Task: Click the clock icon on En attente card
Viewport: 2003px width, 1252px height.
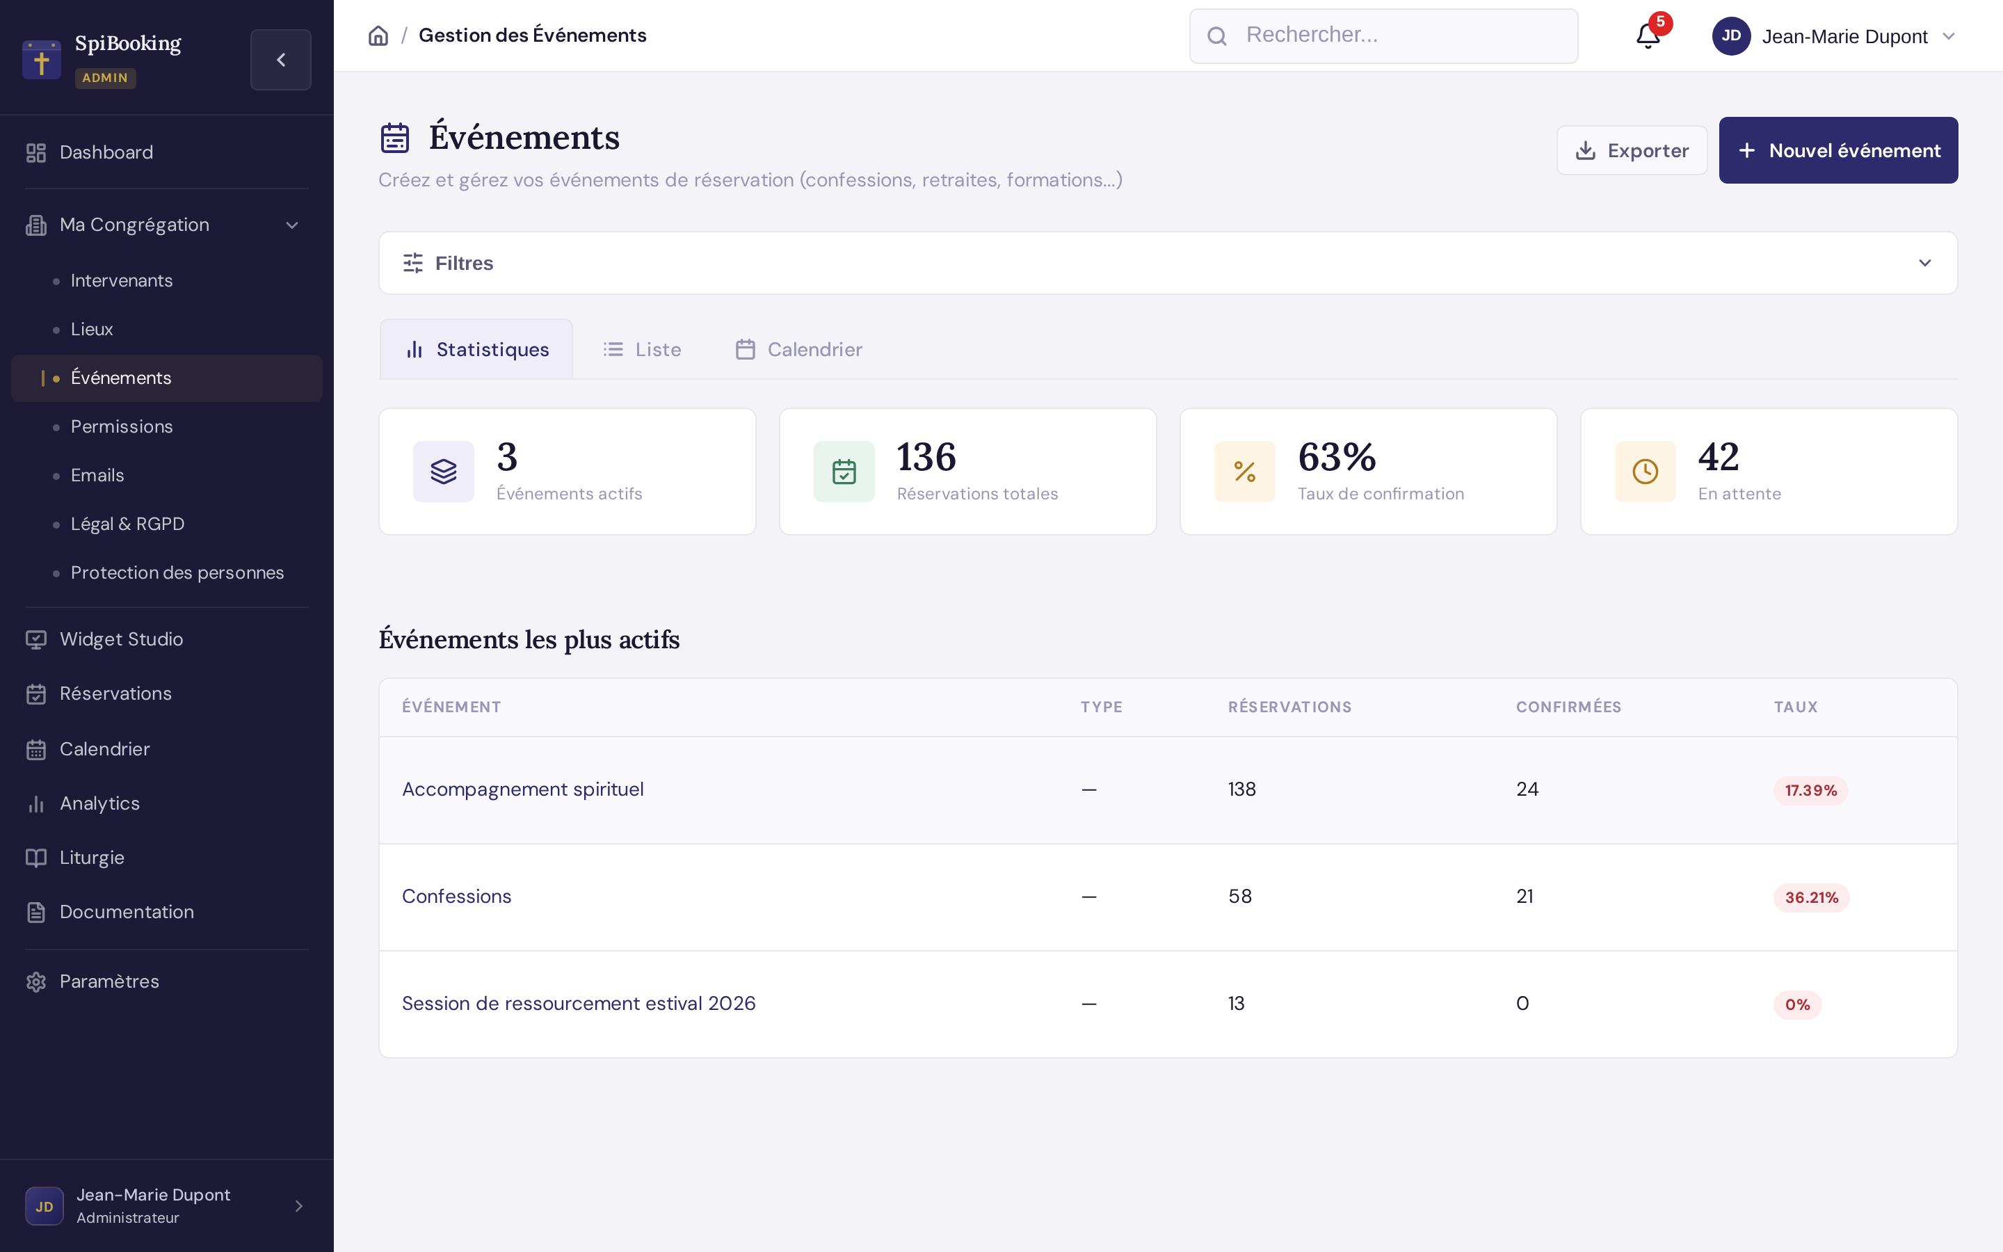Action: (1646, 471)
